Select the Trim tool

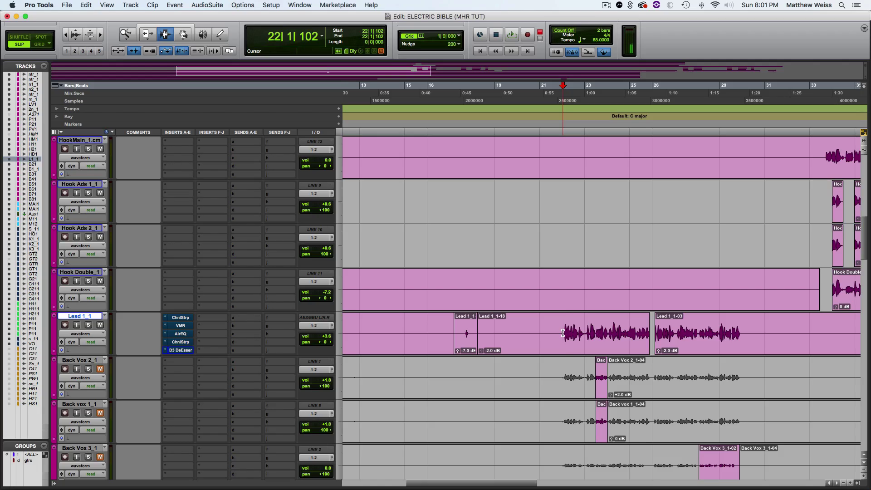point(147,34)
